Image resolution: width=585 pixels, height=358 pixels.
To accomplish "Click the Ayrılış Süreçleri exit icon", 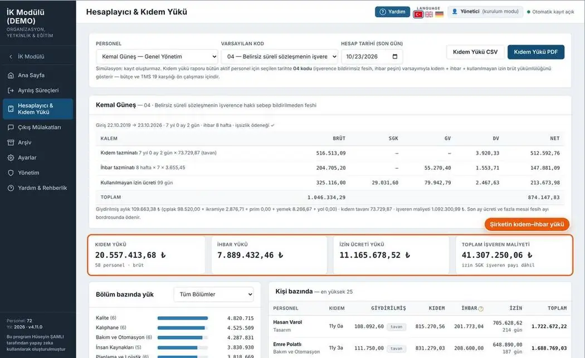I will click(11, 91).
